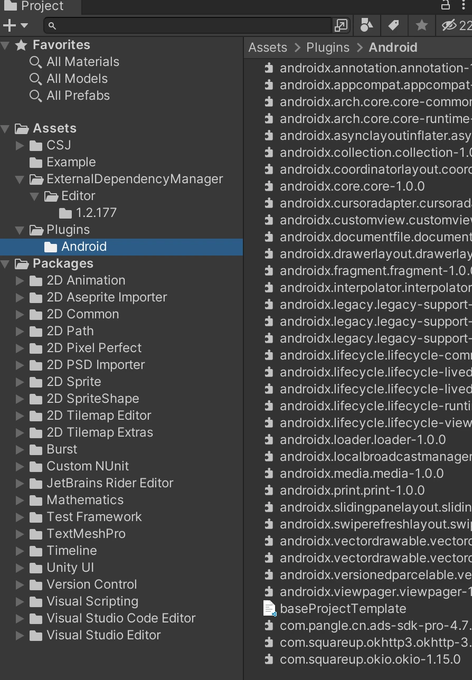Select the androidx.fragment.fragment-1.0 file

click(x=376, y=271)
